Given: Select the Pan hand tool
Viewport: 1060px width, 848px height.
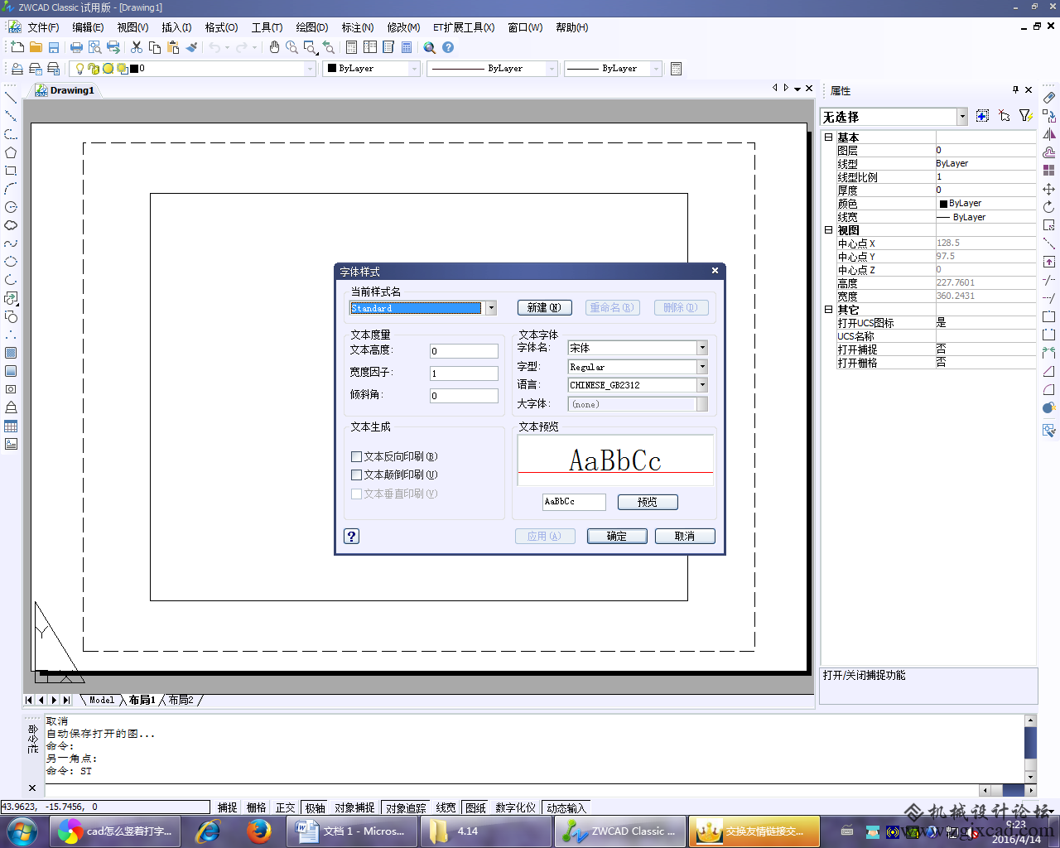Looking at the screenshot, I should [x=274, y=47].
